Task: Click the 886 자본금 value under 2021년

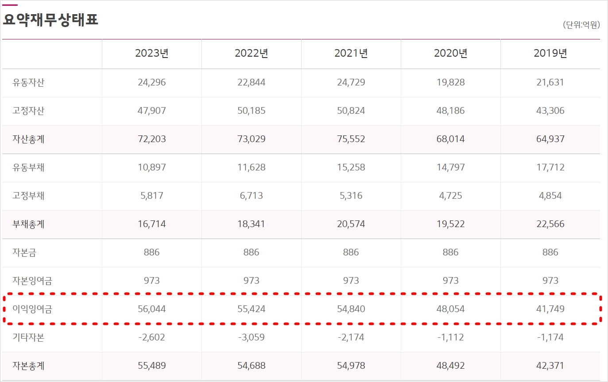Action: pos(351,252)
